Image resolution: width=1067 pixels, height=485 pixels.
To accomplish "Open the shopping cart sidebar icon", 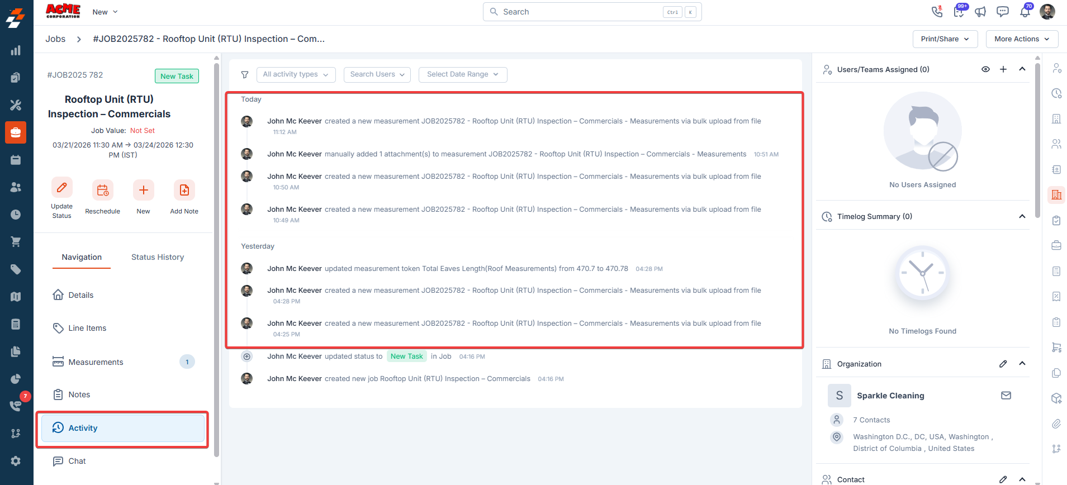I will tap(16, 241).
